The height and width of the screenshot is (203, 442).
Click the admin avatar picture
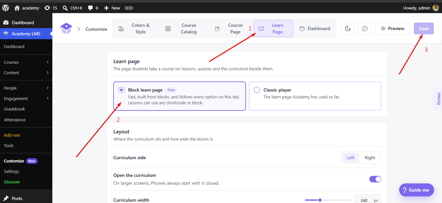coord(435,8)
